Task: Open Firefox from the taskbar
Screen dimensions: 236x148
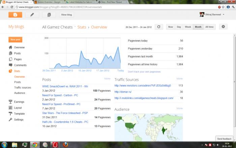Action: 65,145
